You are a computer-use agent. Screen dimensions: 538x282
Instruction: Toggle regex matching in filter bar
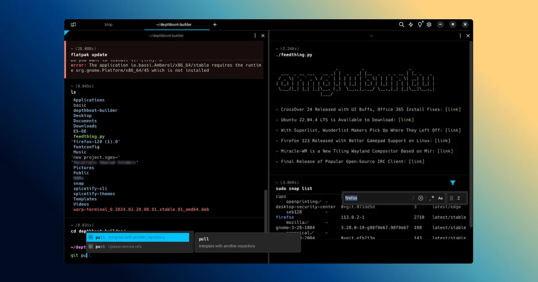coord(432,198)
